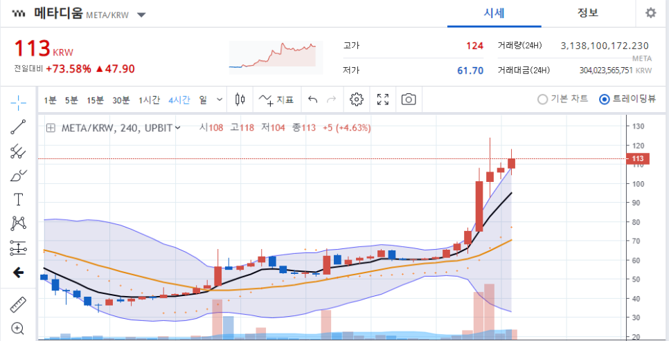Select the brush drawing tool
669x341 pixels.
[18, 175]
